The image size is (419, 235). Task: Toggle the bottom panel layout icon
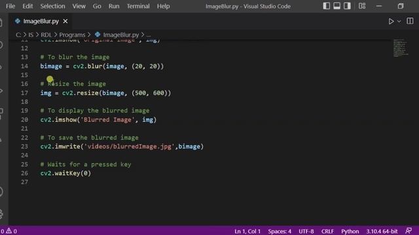(337, 6)
